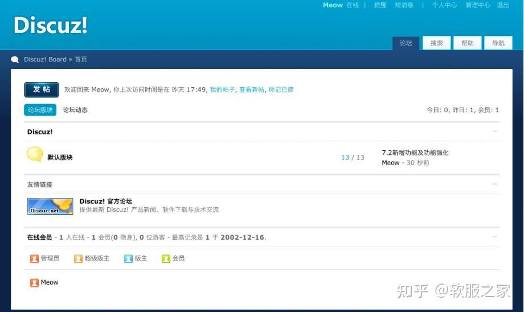Click the yellow 超级版主 legend icon

[78, 258]
